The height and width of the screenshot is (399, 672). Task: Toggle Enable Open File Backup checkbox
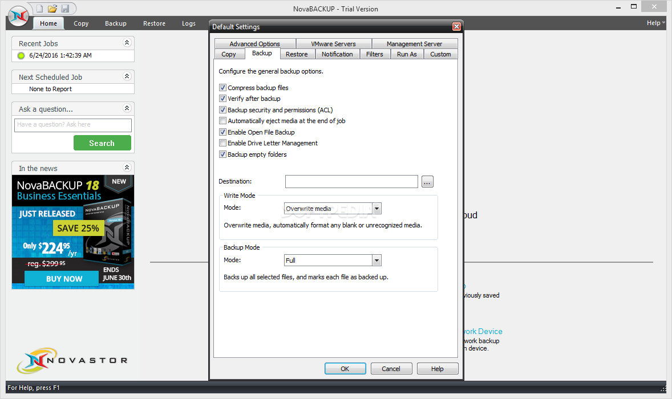click(222, 132)
